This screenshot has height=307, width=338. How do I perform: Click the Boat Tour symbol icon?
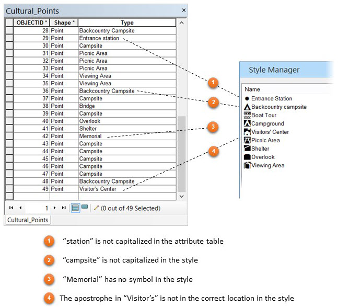(x=247, y=115)
